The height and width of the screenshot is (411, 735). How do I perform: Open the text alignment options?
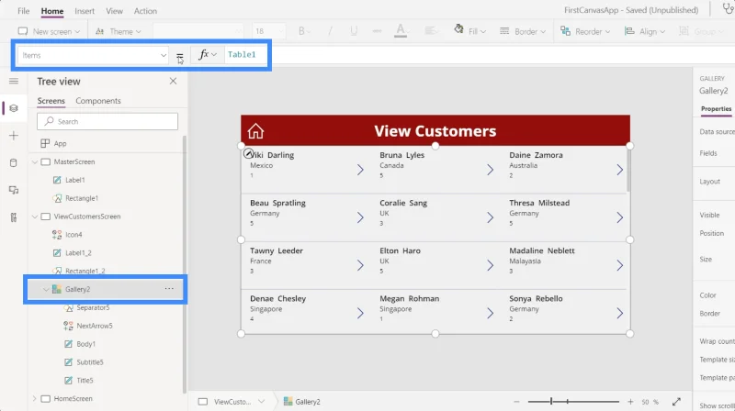tap(430, 31)
